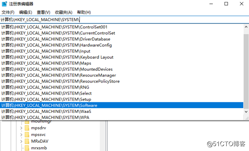Select the MRxDAV folder icon
The width and height of the screenshot is (249, 151).
(27, 141)
